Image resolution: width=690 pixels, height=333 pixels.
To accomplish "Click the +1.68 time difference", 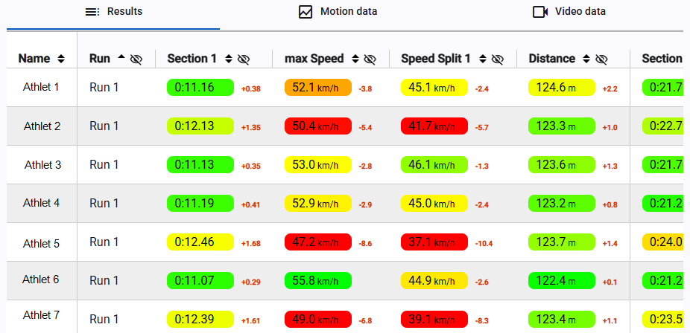I will pos(251,244).
